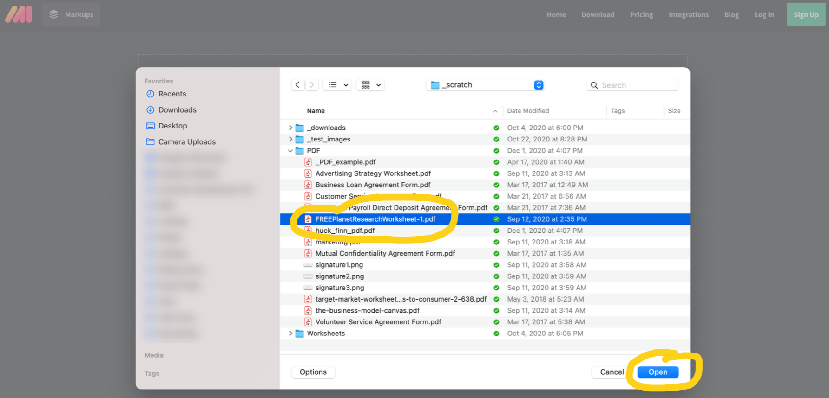Sort by the Date Modified column header
The width and height of the screenshot is (829, 398).
point(528,111)
